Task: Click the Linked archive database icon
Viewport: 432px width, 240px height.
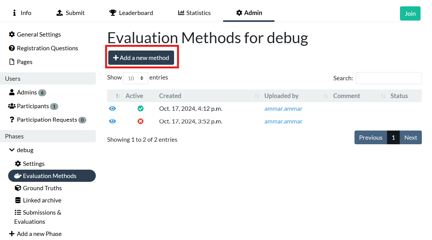Action: 18,200
